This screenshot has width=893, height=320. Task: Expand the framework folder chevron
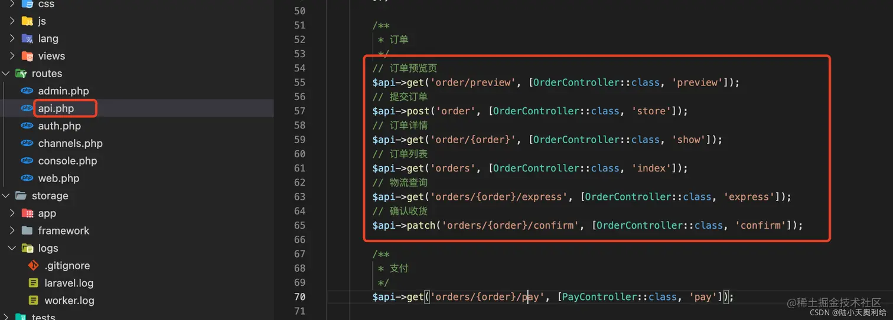(x=12, y=230)
